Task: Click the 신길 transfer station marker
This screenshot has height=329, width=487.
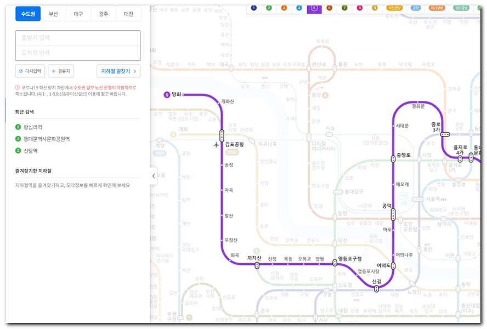Action: coord(376,288)
